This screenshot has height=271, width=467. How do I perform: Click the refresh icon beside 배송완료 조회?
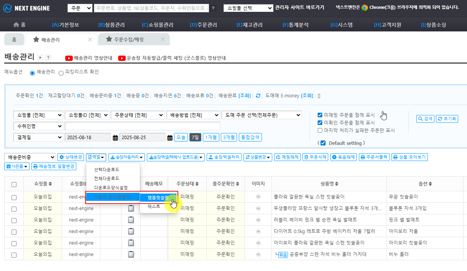coord(258,96)
